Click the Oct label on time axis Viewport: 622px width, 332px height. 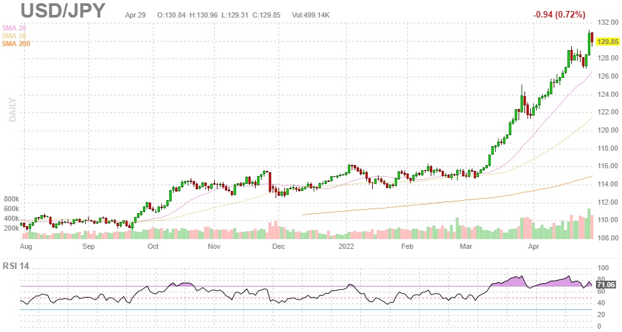[x=153, y=246]
